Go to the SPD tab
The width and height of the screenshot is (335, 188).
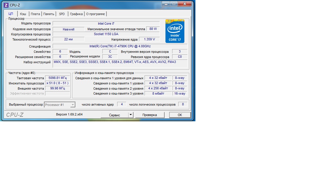coord(62,14)
